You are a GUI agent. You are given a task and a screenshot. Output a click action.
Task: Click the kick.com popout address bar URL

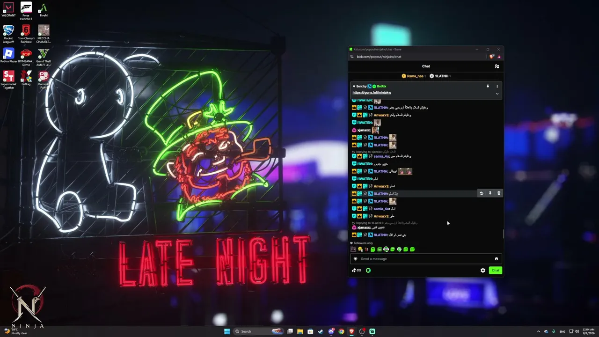coord(379,57)
